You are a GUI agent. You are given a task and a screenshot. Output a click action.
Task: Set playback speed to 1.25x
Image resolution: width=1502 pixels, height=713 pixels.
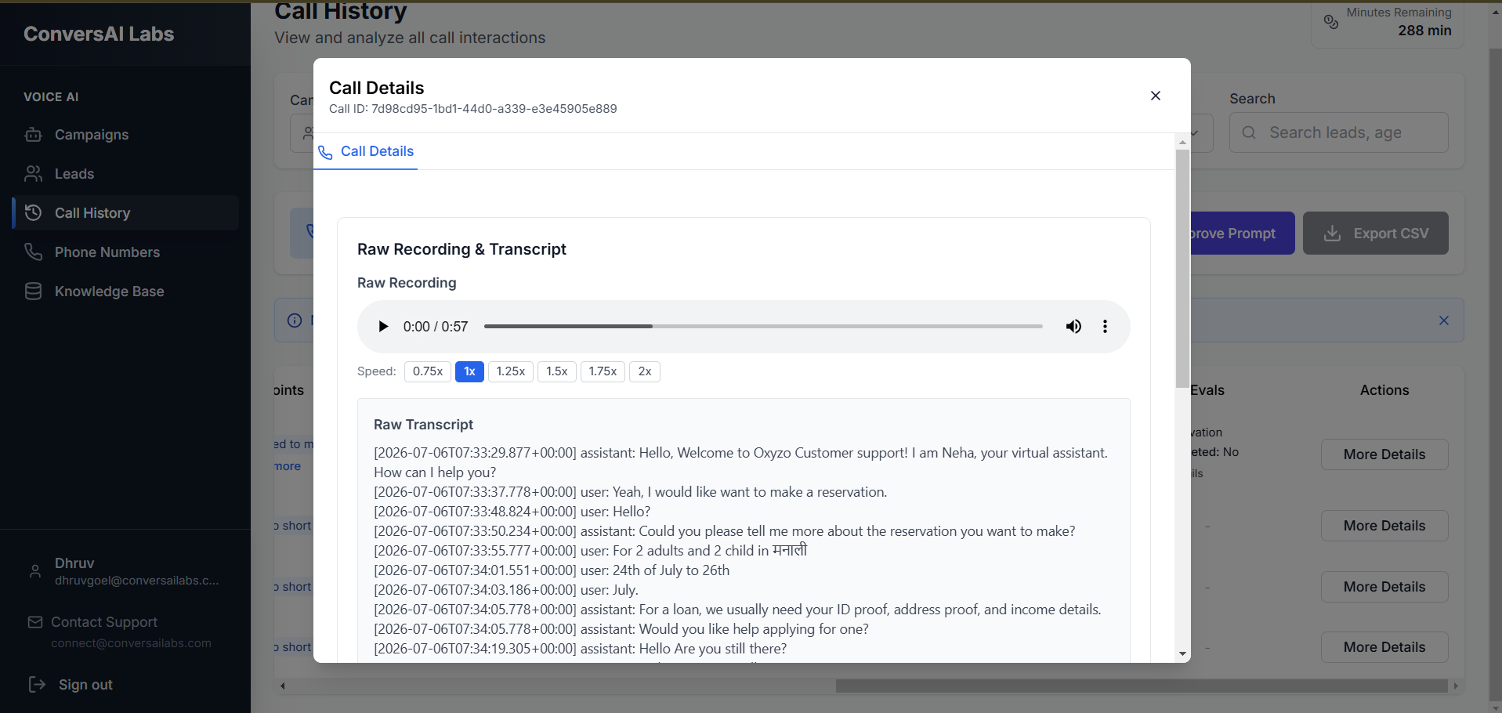point(511,371)
